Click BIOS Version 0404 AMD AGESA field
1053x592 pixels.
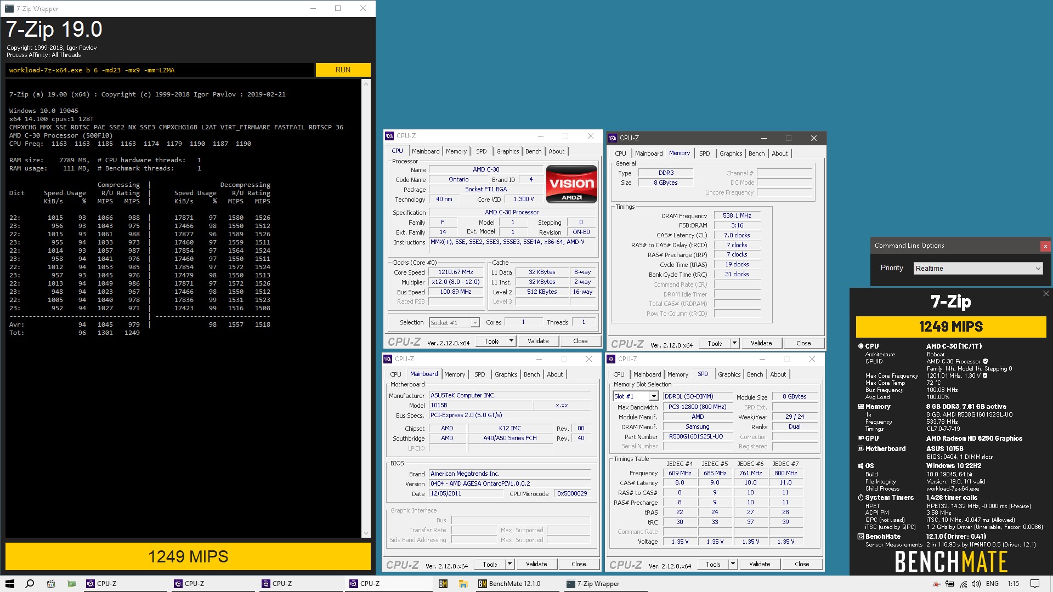pos(509,483)
